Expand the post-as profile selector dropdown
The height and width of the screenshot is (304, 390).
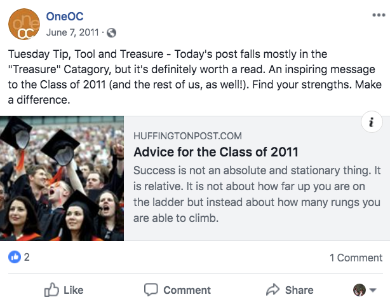pyautogui.click(x=365, y=290)
